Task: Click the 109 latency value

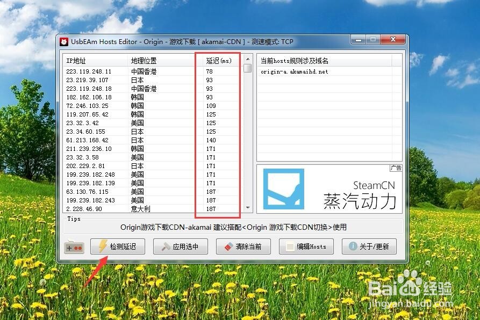Action: click(x=211, y=106)
